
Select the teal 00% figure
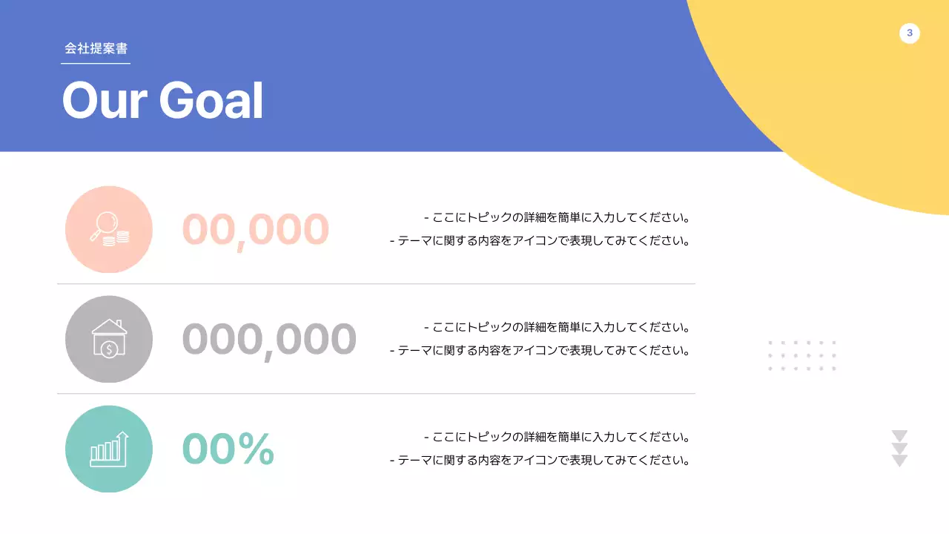(x=228, y=449)
